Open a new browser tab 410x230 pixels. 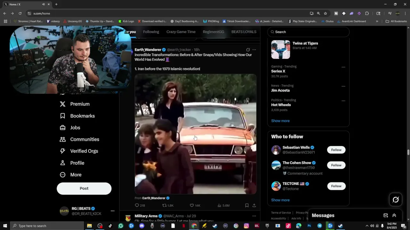[56, 4]
